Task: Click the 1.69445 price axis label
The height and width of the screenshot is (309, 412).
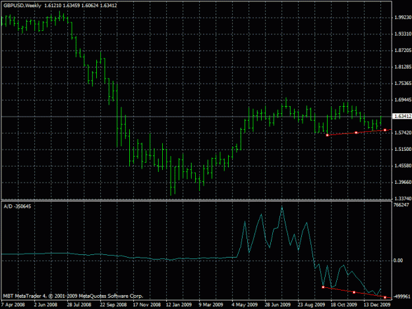Action: point(402,99)
